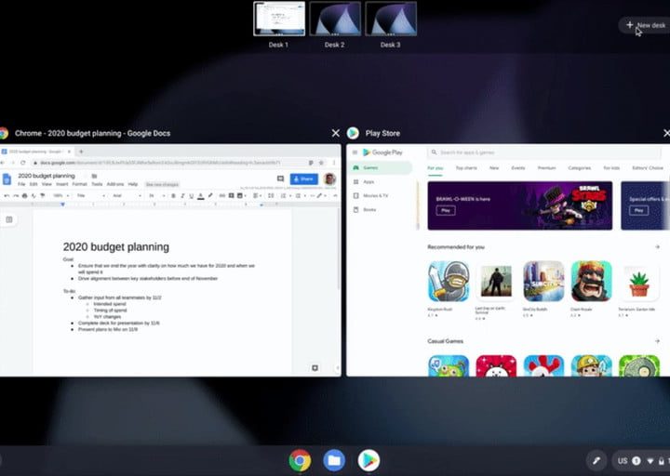This screenshot has width=670, height=476.
Task: Click the undo icon in Docs toolbar
Action: point(7,195)
